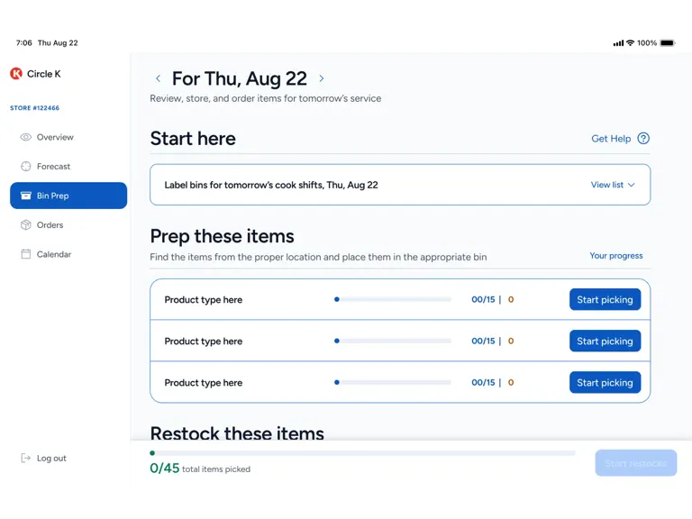The image size is (692, 519).
Task: Click the Start restocks button
Action: pyautogui.click(x=636, y=463)
